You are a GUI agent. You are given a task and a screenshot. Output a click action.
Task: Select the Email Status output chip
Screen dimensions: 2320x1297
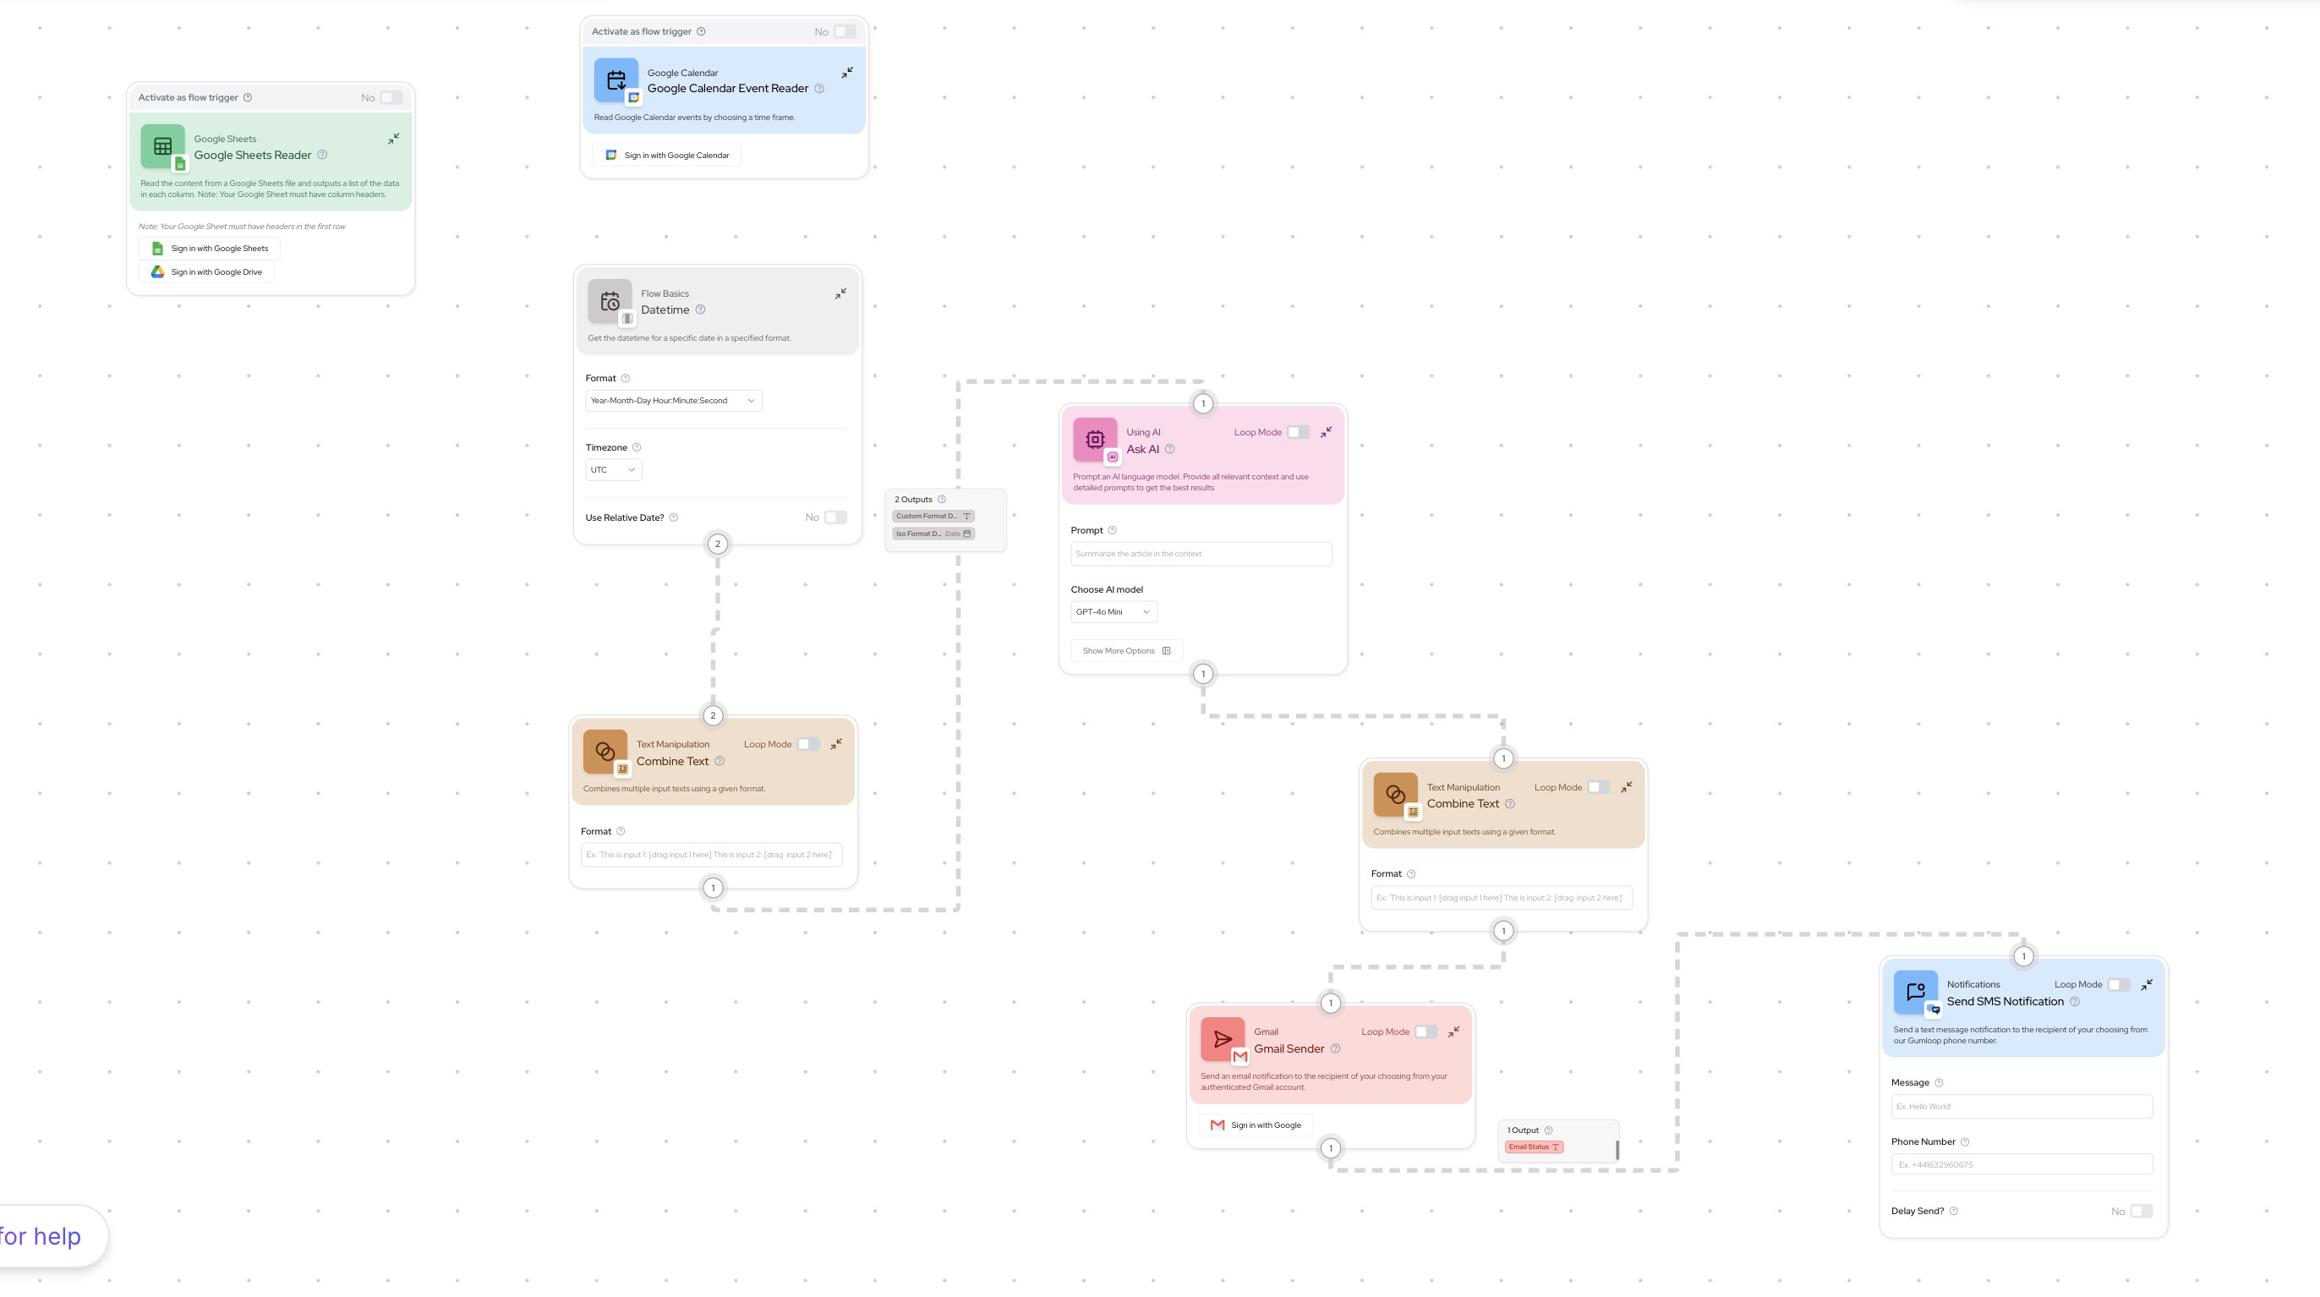[1534, 1147]
